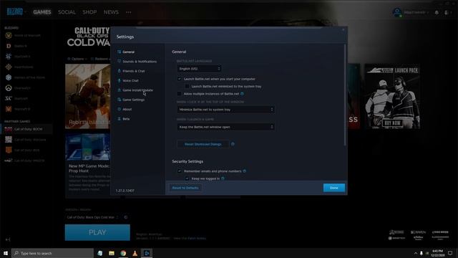Select Call of Duty: MW2CR icon
The image size is (458, 258).
(x=9, y=161)
